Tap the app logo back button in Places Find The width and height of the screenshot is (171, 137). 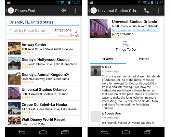(10, 11)
